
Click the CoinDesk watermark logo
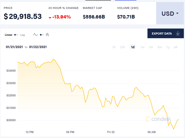[158, 119]
